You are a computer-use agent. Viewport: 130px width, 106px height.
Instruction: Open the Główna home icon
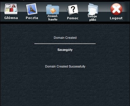click(x=11, y=9)
